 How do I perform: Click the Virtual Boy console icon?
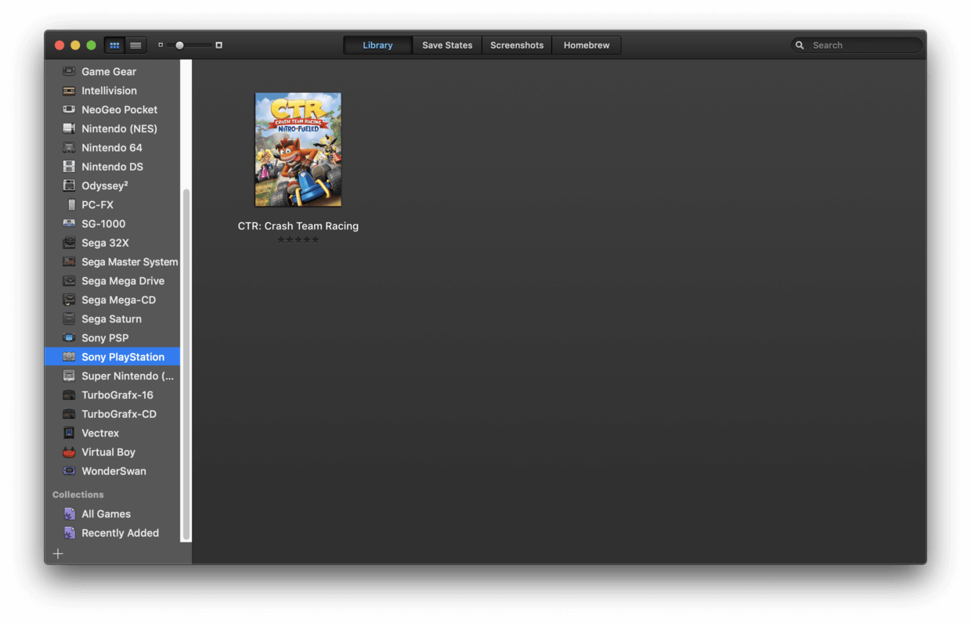69,452
